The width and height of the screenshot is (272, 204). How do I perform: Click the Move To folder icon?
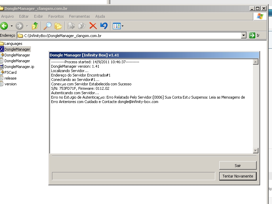[71, 26]
